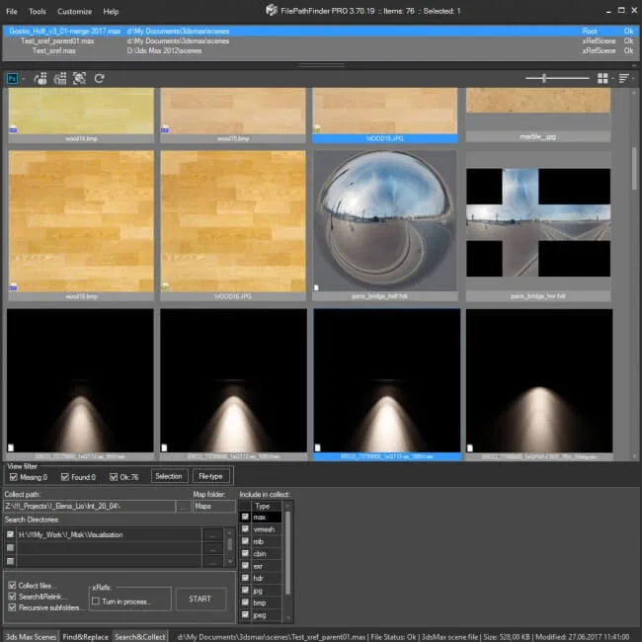This screenshot has height=642, width=642.
Task: Toggle the Missing view filter checkbox
Action: 12,477
